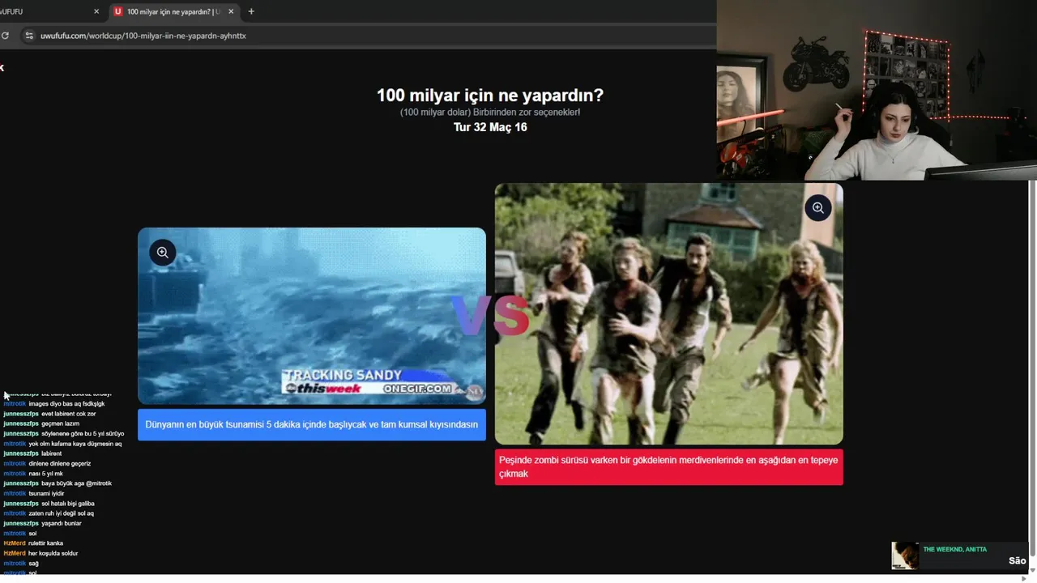Click the tsunami GIF thumbnail
Screen dimensions: 1037x583
312,316
